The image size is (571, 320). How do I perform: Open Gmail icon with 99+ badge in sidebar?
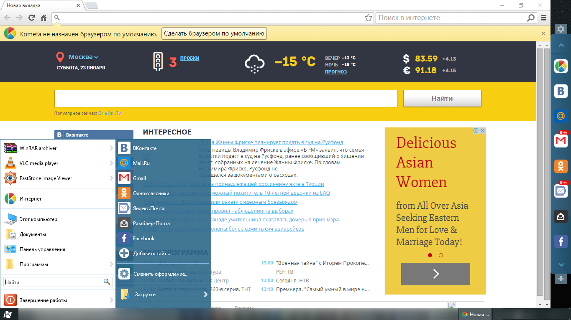pos(561,141)
